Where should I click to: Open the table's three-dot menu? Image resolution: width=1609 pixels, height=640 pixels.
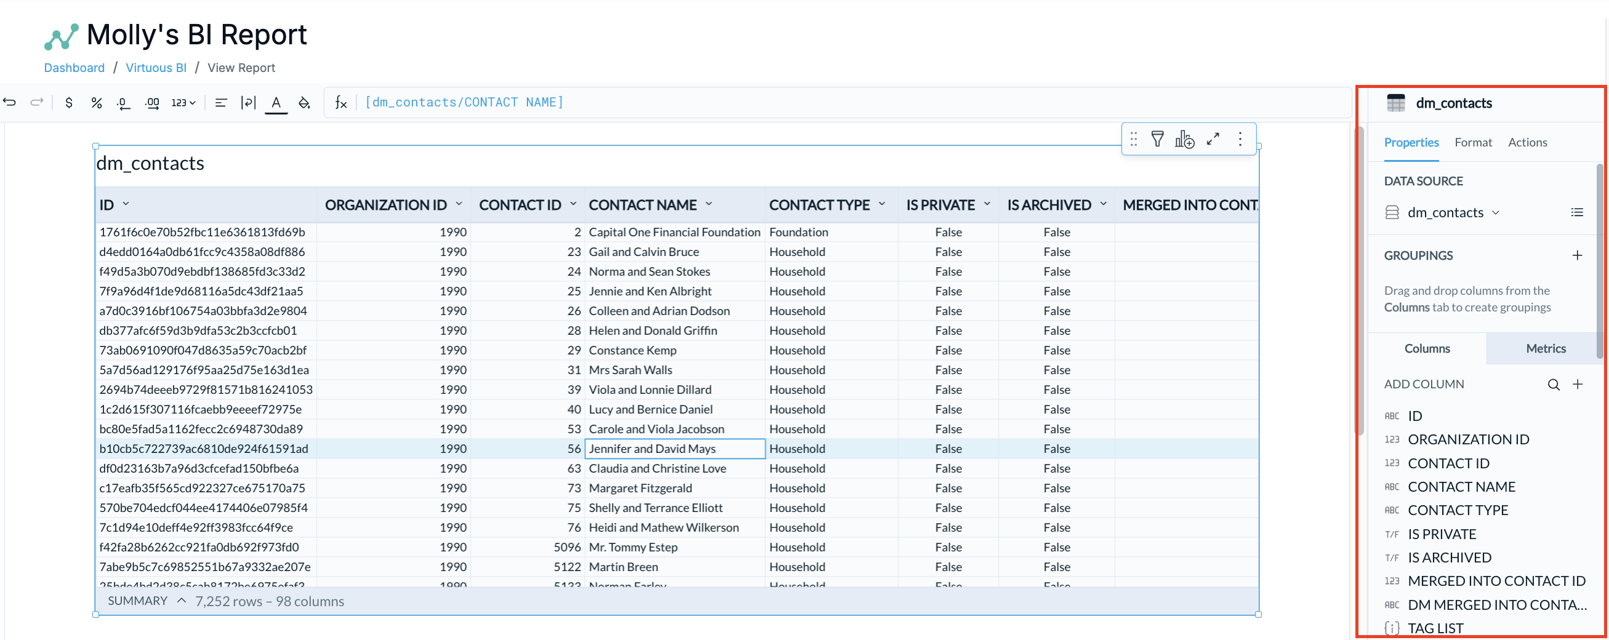(x=1240, y=138)
